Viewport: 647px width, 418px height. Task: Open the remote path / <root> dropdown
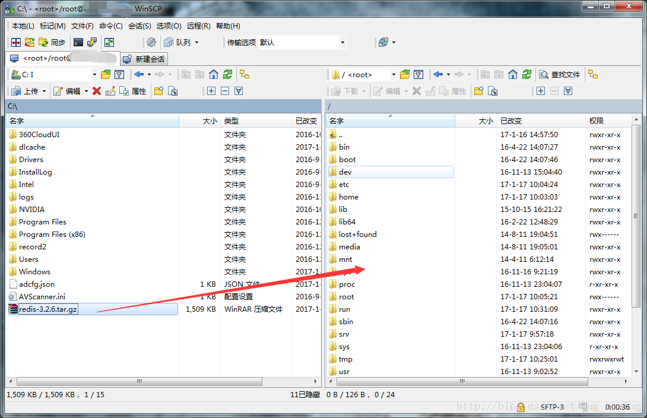point(394,75)
